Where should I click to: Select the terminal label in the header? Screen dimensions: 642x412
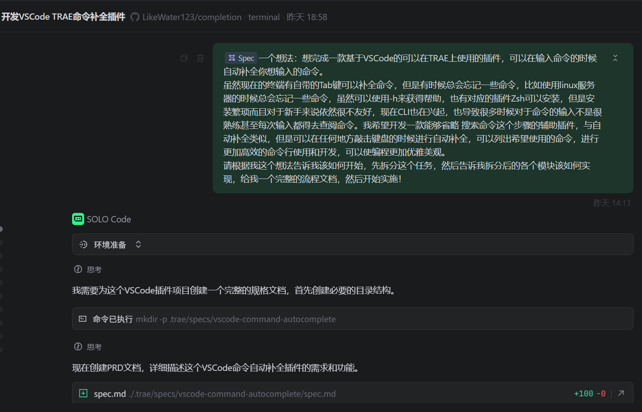[x=264, y=17]
